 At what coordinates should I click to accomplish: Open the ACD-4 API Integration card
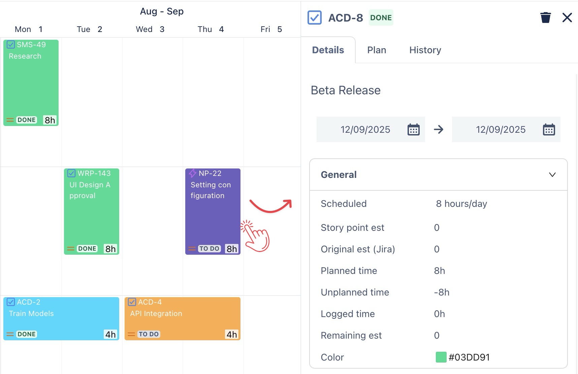182,318
